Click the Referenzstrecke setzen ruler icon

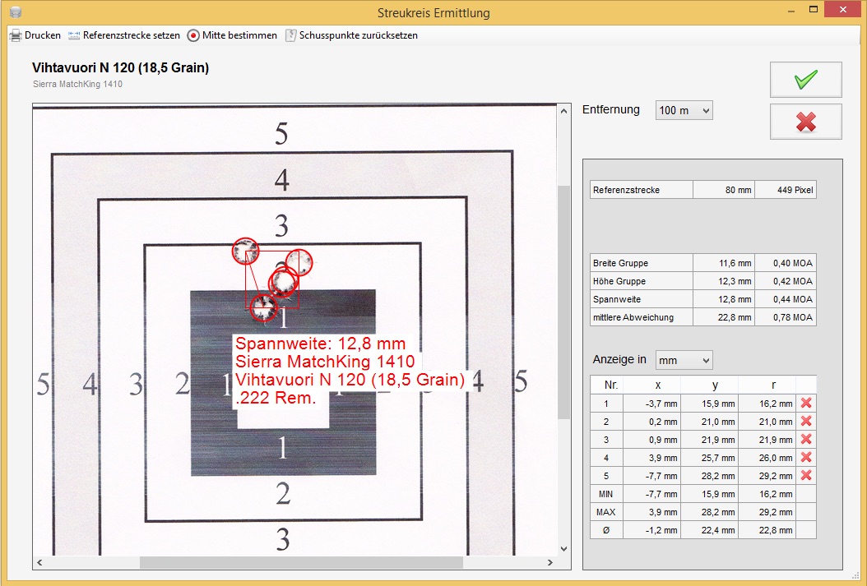click(74, 35)
